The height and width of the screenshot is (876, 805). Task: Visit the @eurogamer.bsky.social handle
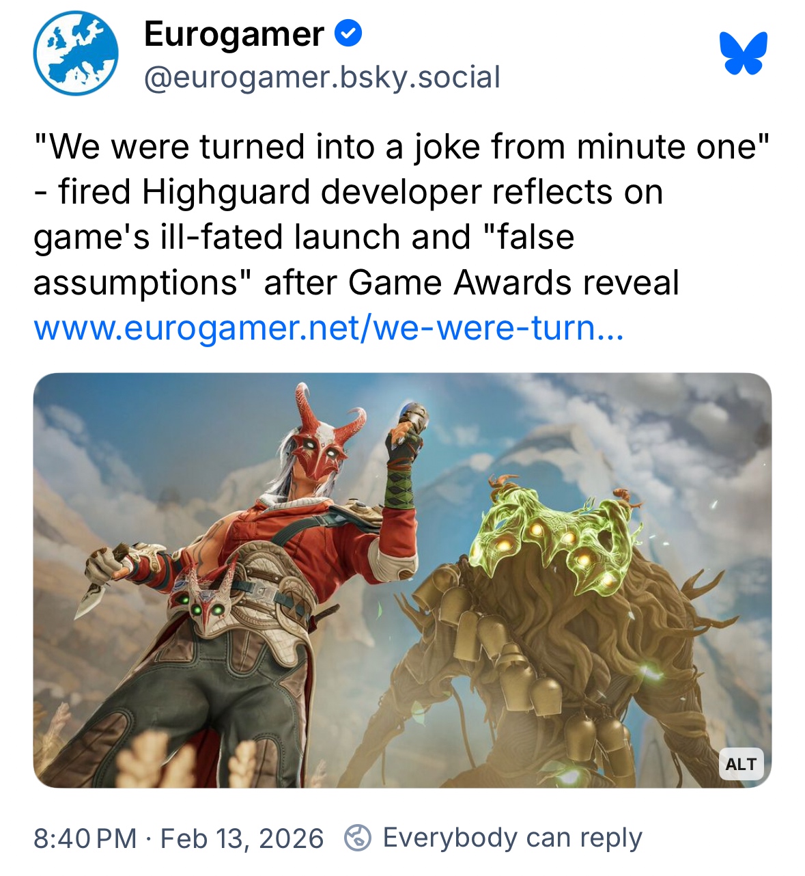pos(322,77)
